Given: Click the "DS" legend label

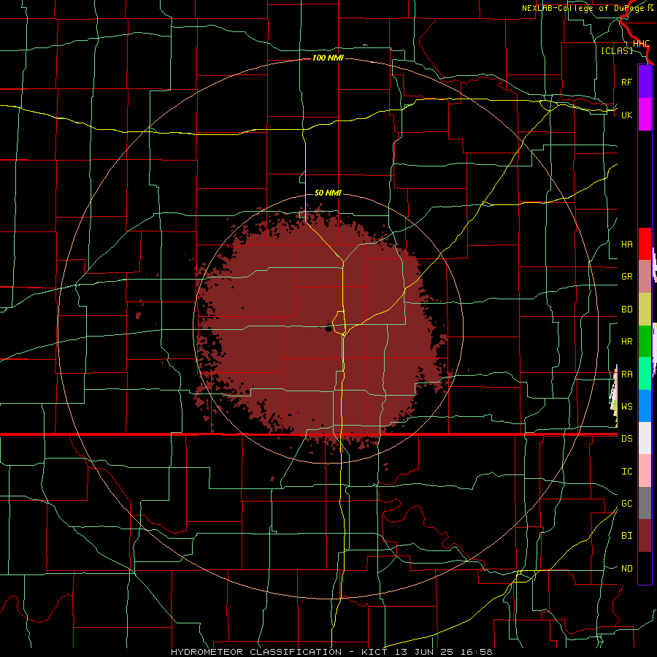Looking at the screenshot, I should pos(626,439).
